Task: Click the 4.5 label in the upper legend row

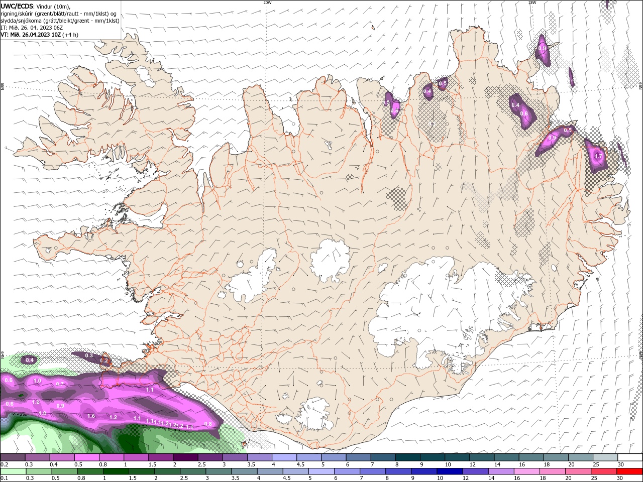Action: [300, 465]
